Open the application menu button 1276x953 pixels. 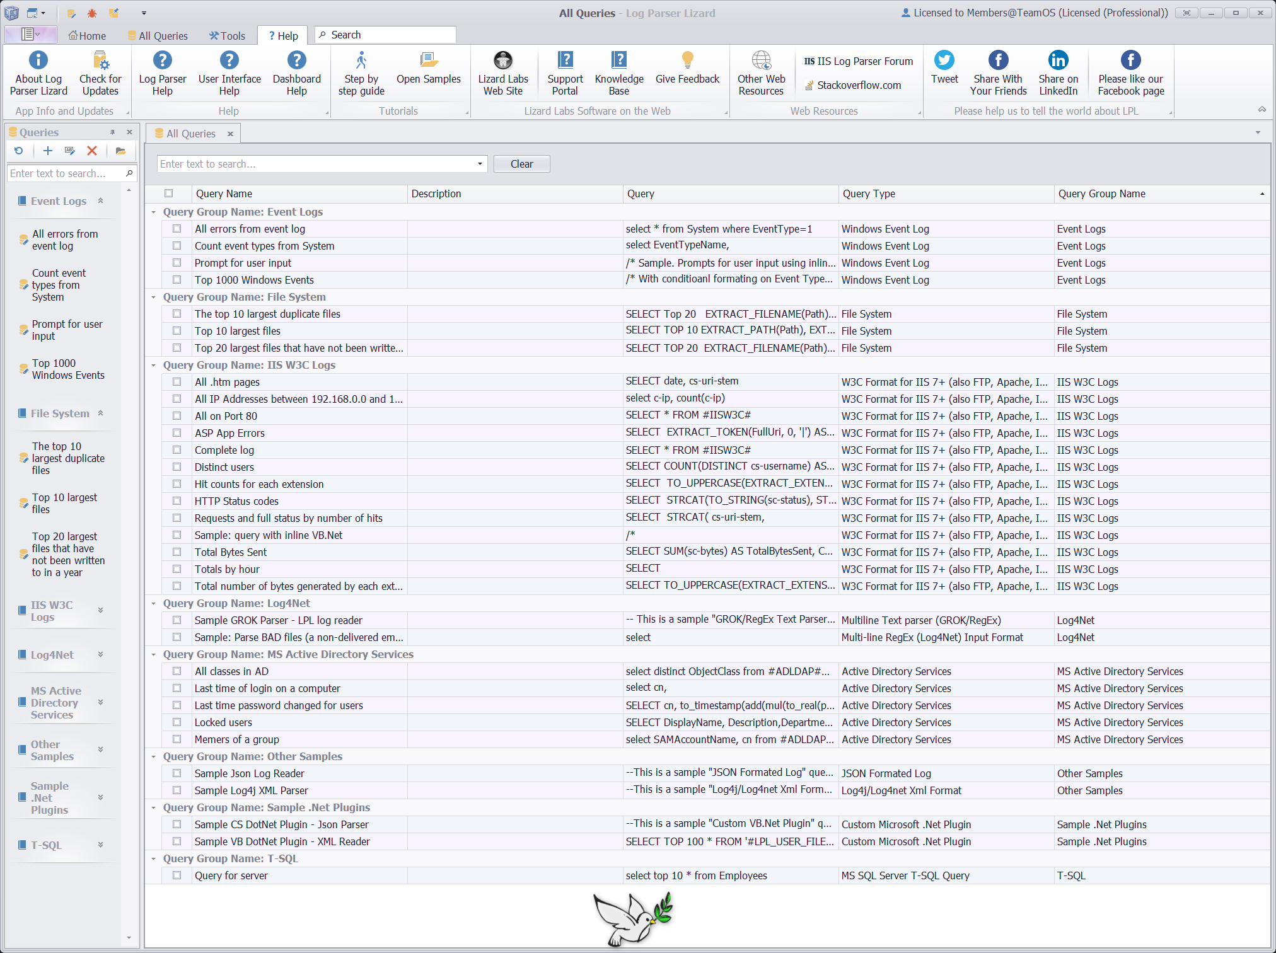tap(30, 35)
